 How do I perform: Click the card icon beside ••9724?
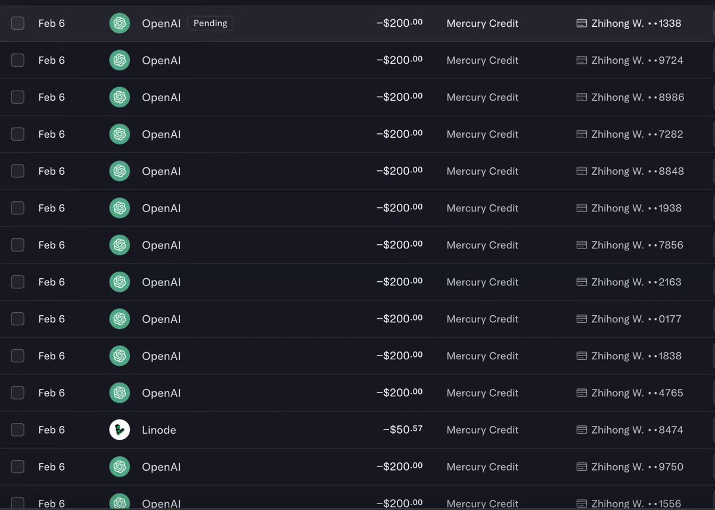(x=582, y=60)
